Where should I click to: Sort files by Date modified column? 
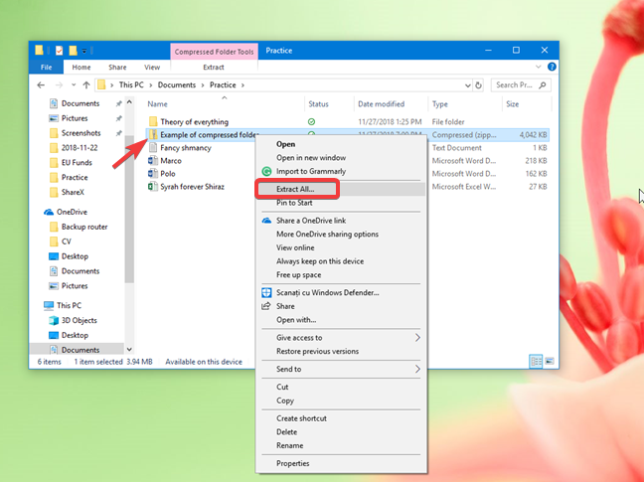point(381,103)
